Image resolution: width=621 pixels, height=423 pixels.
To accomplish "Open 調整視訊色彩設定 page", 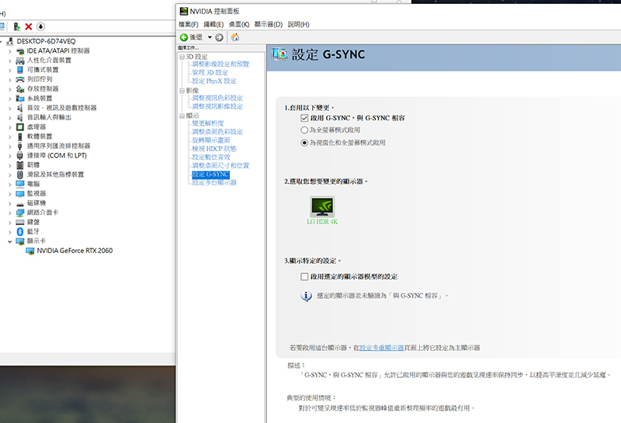I will 217,98.
